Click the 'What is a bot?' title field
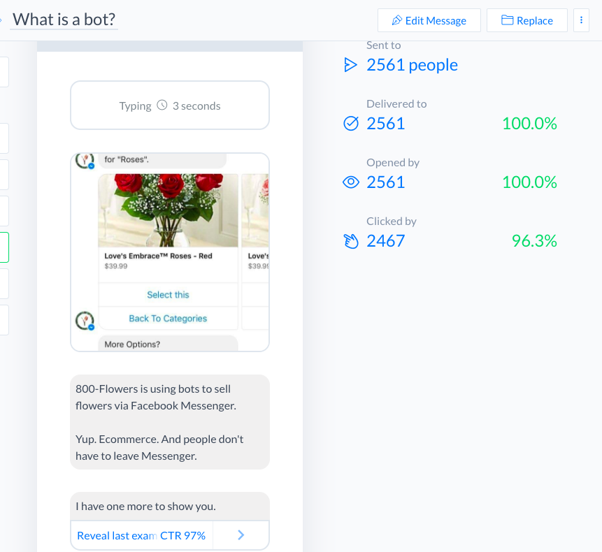602x552 pixels. pyautogui.click(x=64, y=20)
